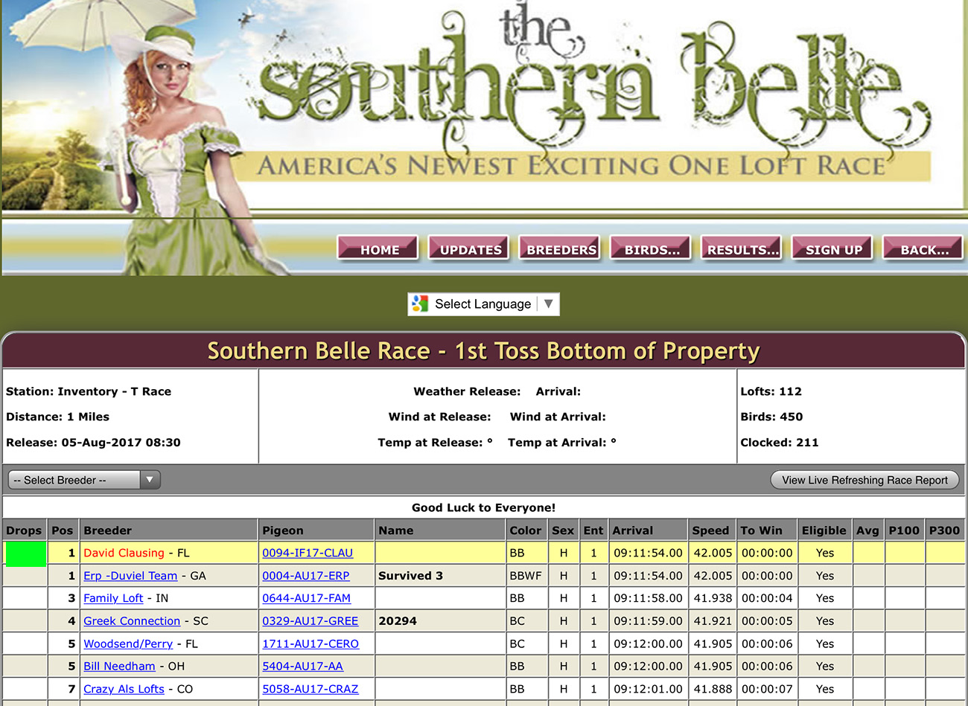Click the BBWF color cell

coord(526,576)
